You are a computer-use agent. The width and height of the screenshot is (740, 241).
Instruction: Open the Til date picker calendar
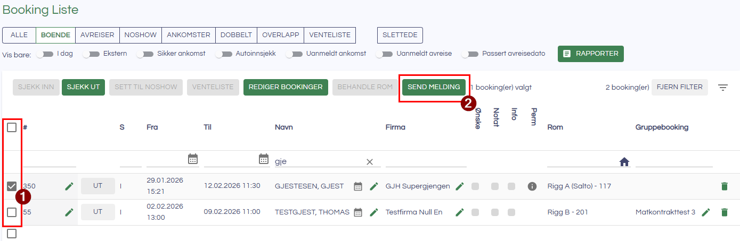click(264, 159)
